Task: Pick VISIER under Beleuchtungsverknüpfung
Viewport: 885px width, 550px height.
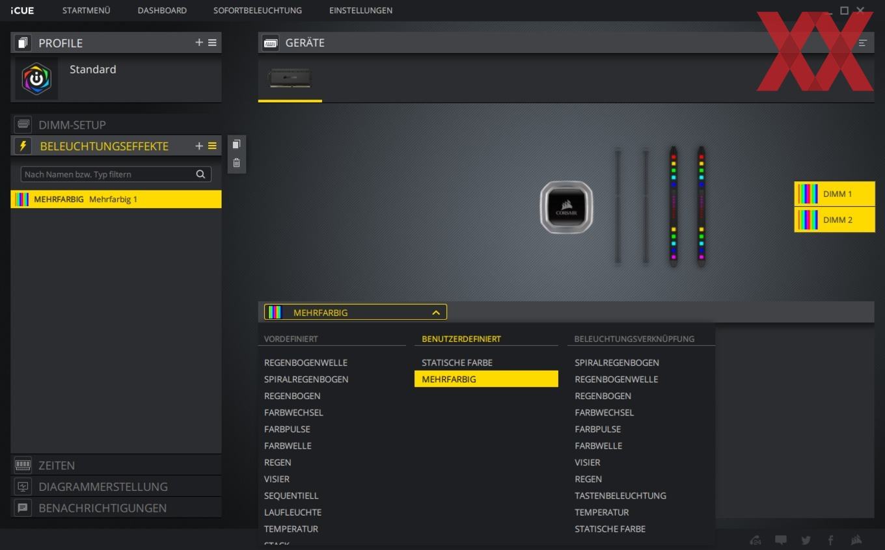Action: tap(587, 462)
